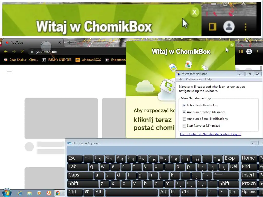Screen dimensions: 263x197
Task: Click the floating Magnifier lens icon
Action: point(46,47)
